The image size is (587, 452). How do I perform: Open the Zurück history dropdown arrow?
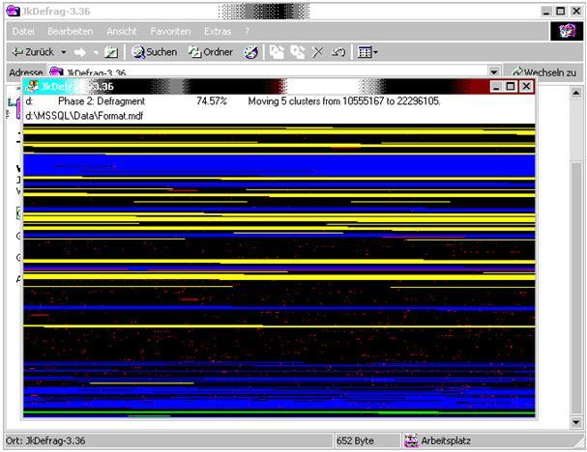64,52
